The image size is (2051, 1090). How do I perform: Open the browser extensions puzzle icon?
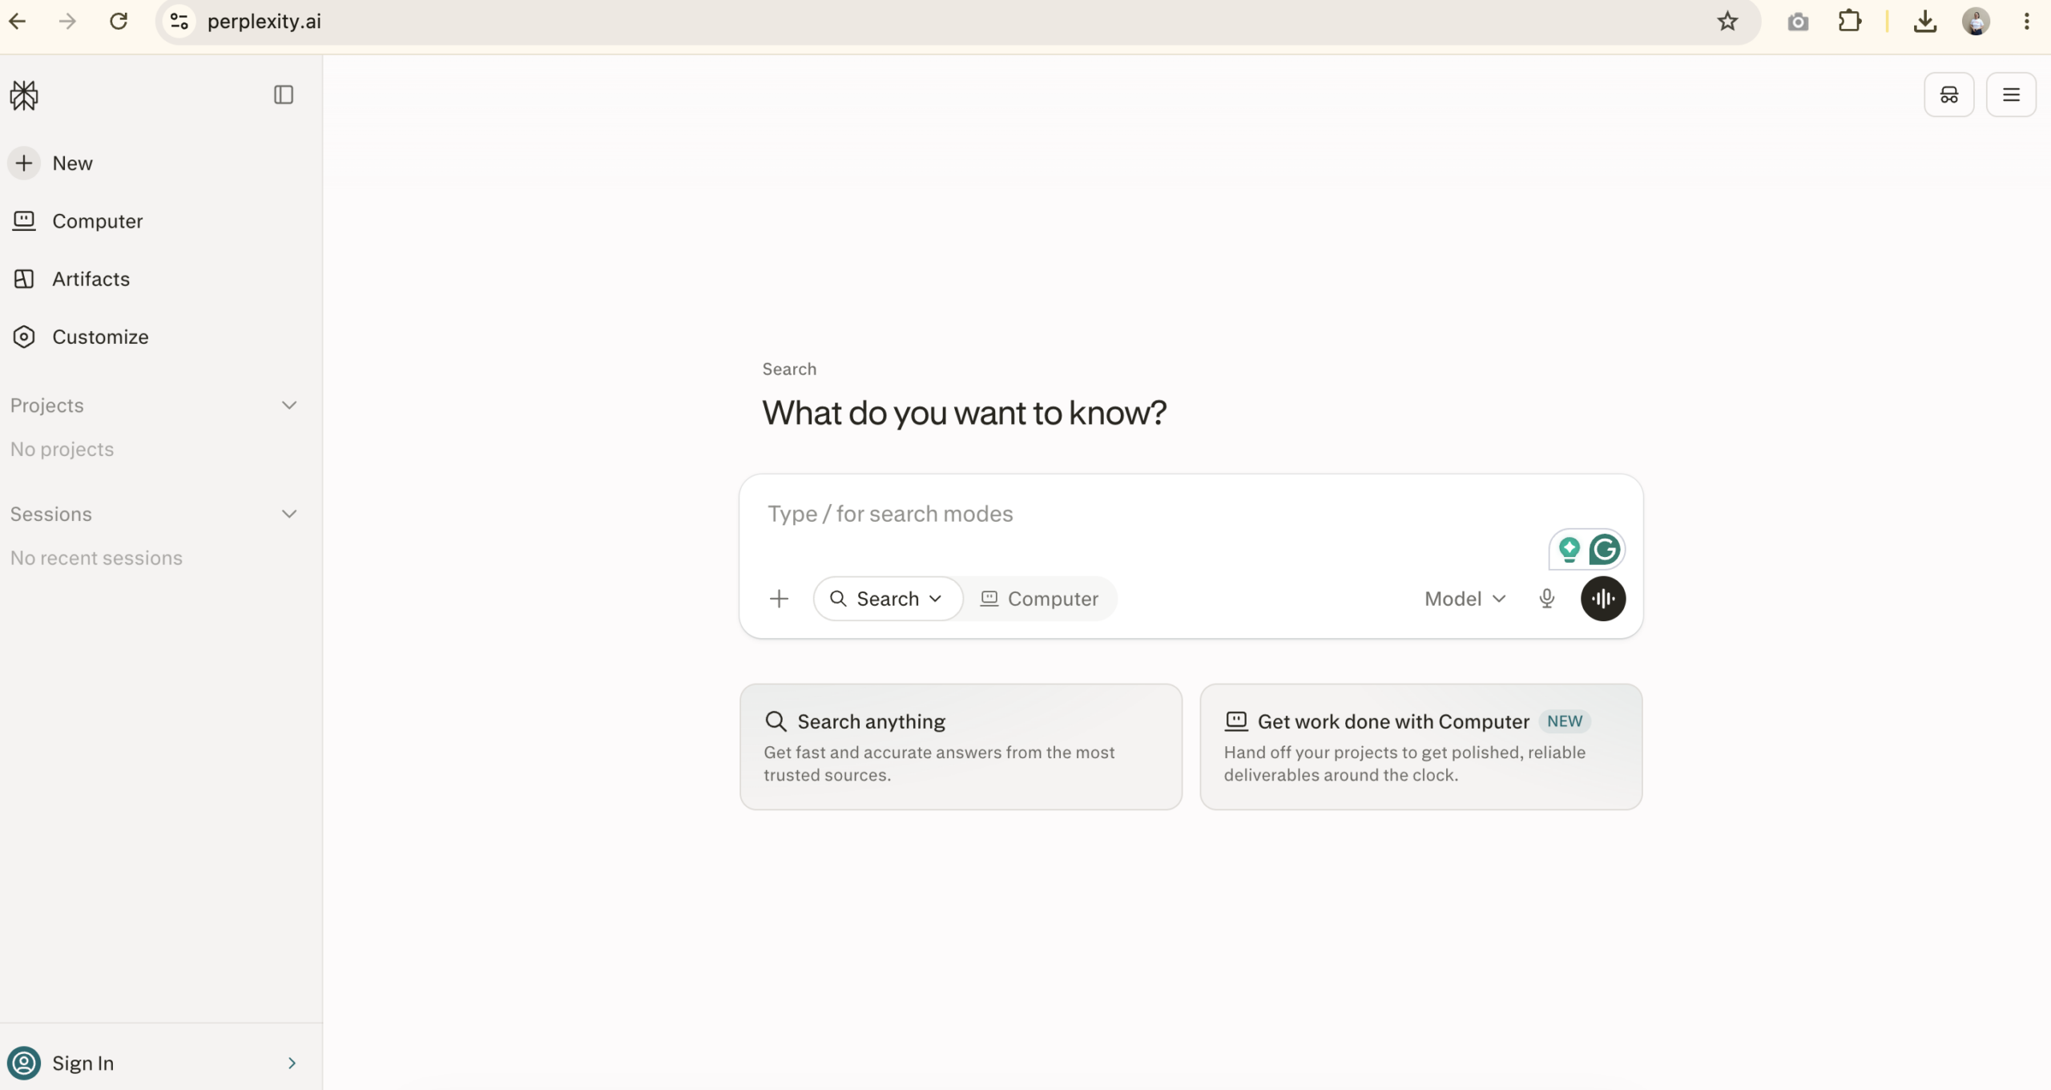click(x=1849, y=22)
